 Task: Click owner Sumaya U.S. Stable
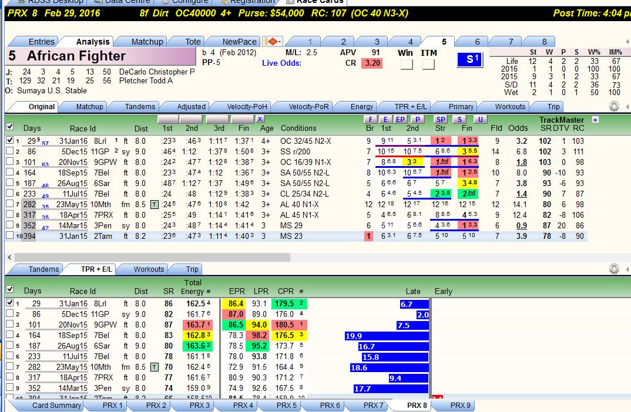tap(52, 90)
